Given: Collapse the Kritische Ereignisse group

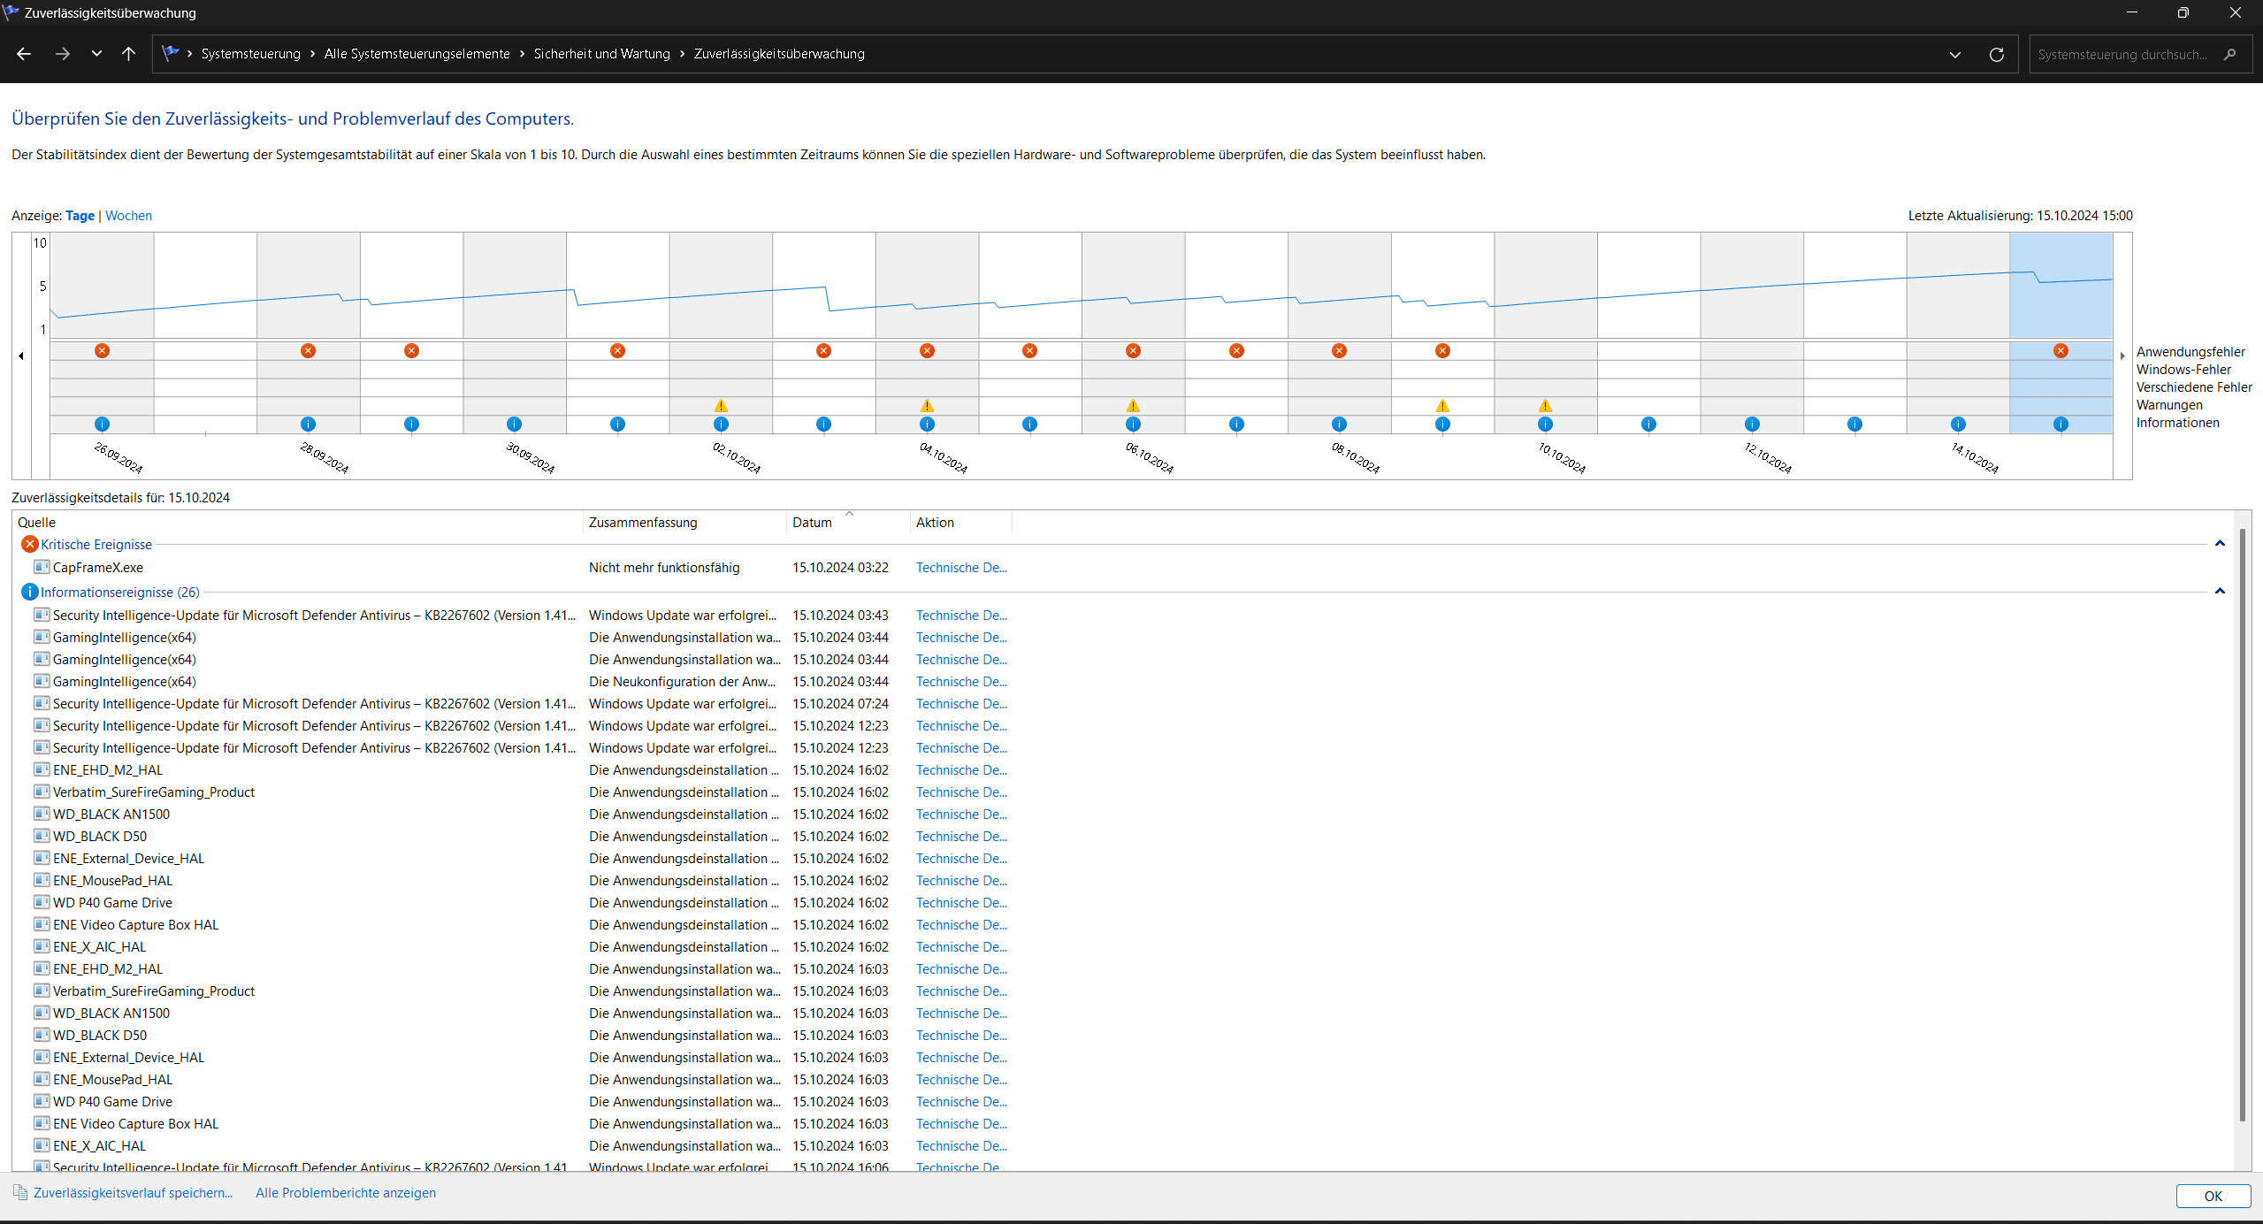Looking at the screenshot, I should point(2219,544).
